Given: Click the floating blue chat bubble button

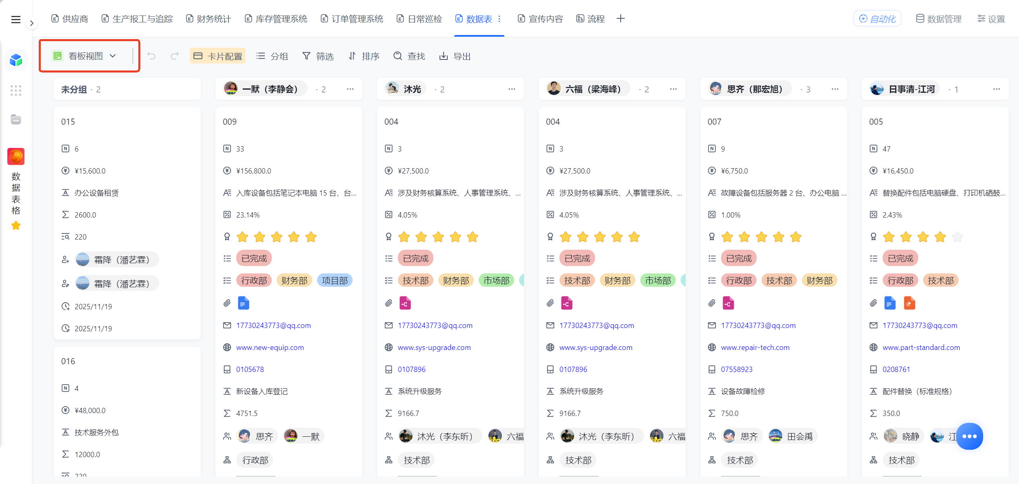Looking at the screenshot, I should pos(970,436).
